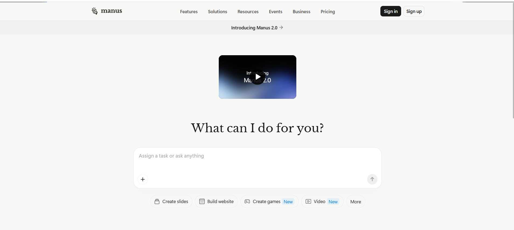Click the page vertical scrollbar
The width and height of the screenshot is (514, 230).
(513, 61)
